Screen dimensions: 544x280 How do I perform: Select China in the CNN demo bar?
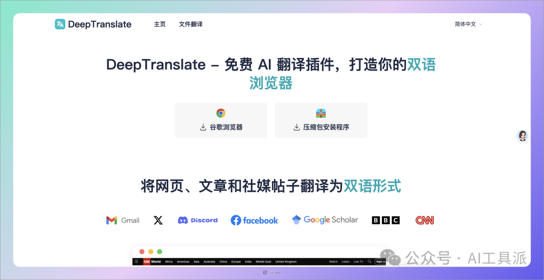click(x=223, y=262)
